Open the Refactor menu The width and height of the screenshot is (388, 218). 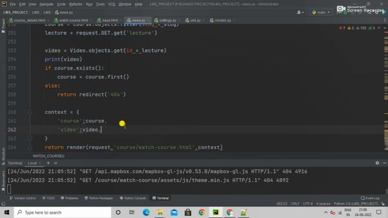point(76,4)
